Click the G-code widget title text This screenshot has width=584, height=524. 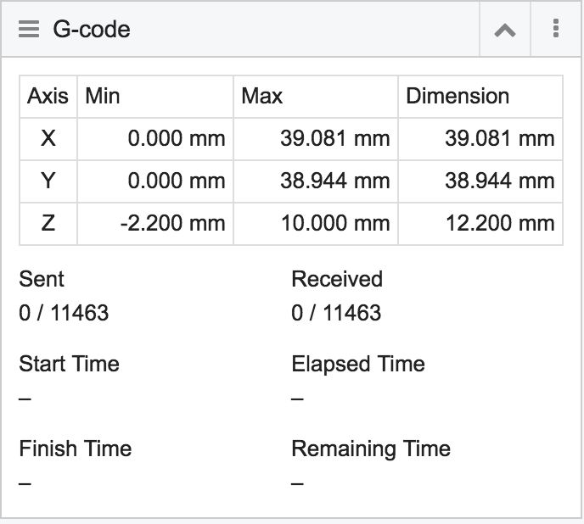(92, 30)
